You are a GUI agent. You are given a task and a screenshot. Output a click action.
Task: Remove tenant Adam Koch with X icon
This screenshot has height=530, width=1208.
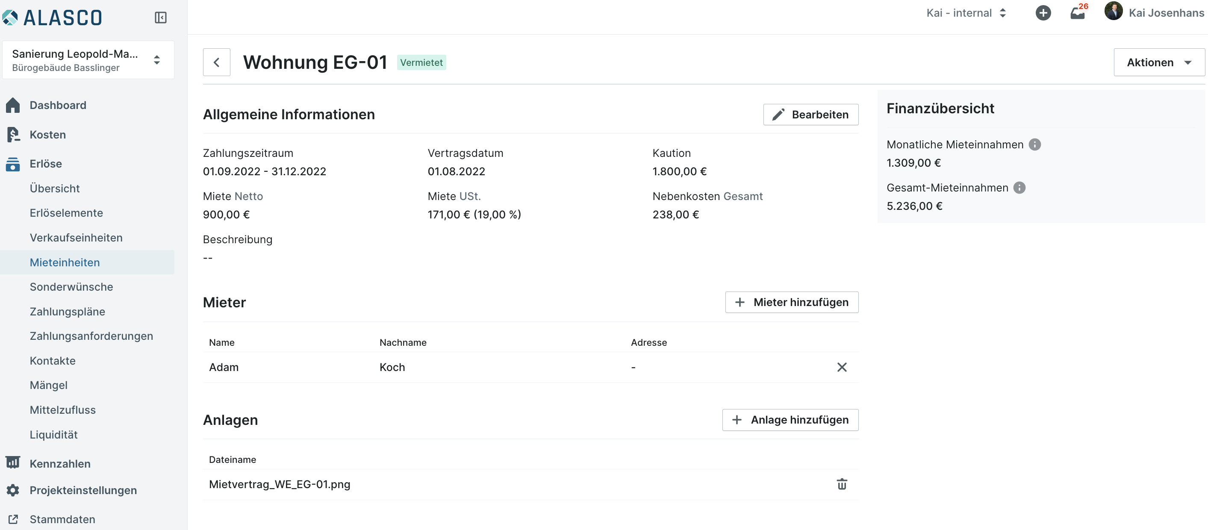pyautogui.click(x=842, y=367)
